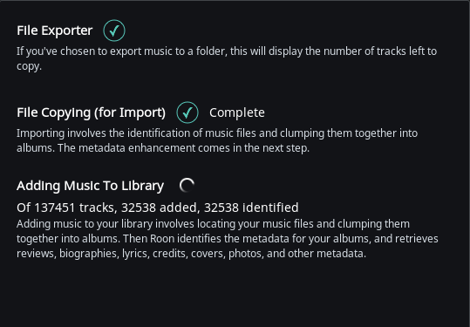This screenshot has height=327, width=470.
Task: Click the 'Importing involves the identification' description line
Action: click(217, 133)
